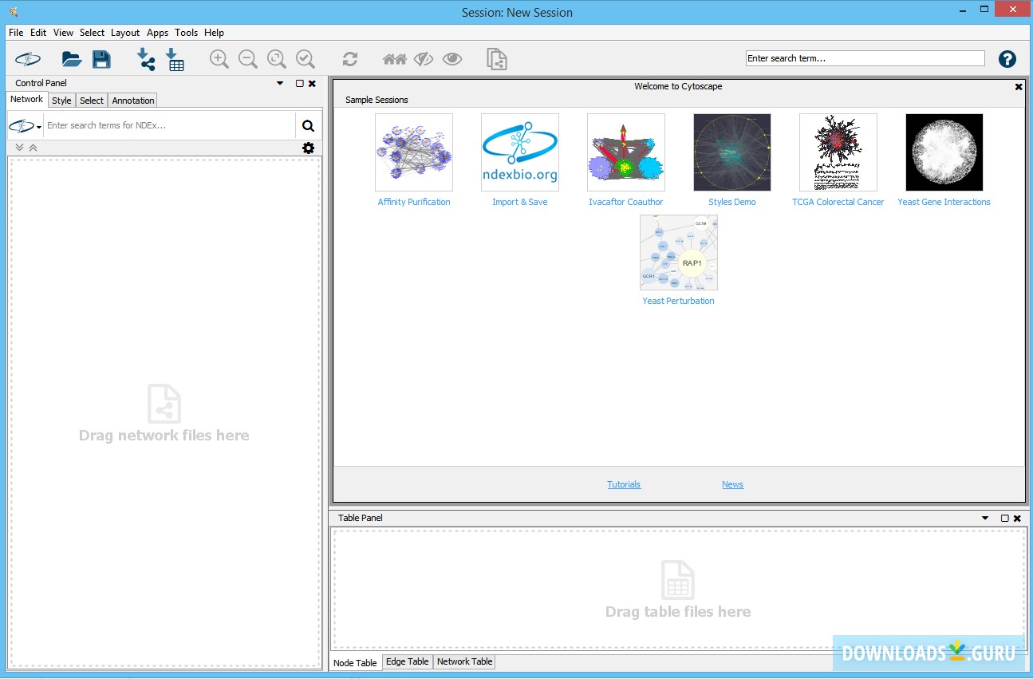Open the Styles Demo sample thumbnail
This screenshot has width=1033, height=679.
732,152
